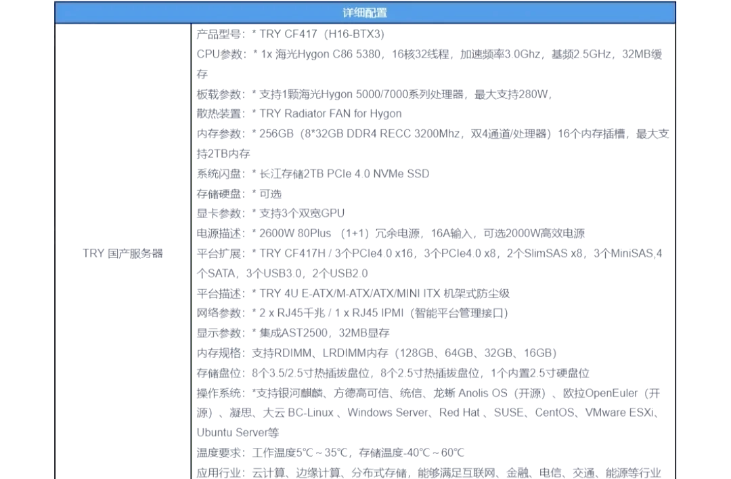Screen dimensions: 731x479
Task: Select the 256GB 内存参数 entry
Action: [x=305, y=133]
